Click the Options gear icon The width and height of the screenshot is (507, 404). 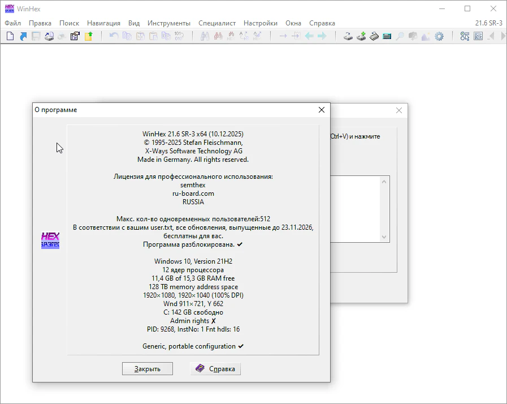(439, 36)
